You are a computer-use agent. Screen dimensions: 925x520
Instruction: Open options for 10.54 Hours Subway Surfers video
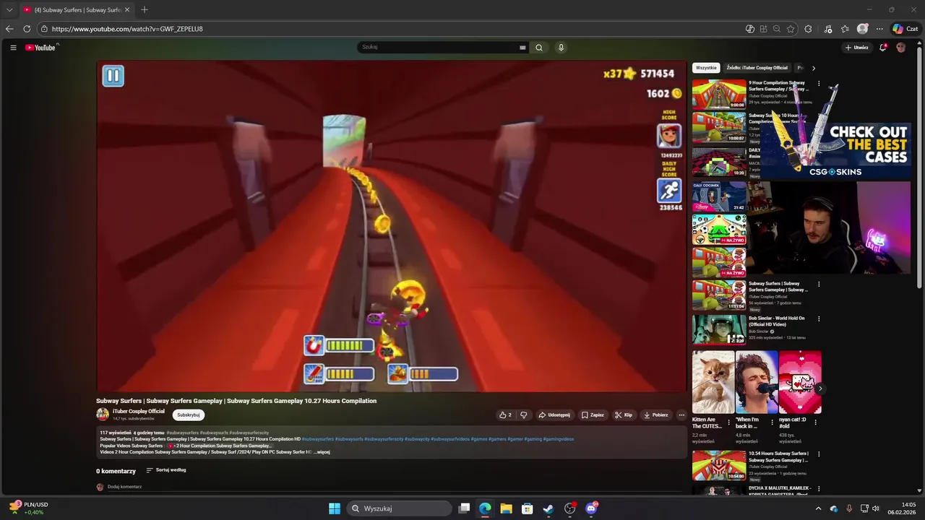click(x=819, y=454)
